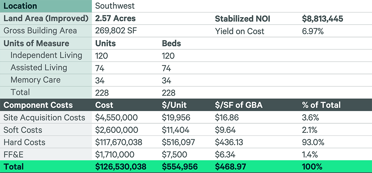The width and height of the screenshot is (372, 173).
Task: Click the Beds column header
Action: click(x=171, y=43)
